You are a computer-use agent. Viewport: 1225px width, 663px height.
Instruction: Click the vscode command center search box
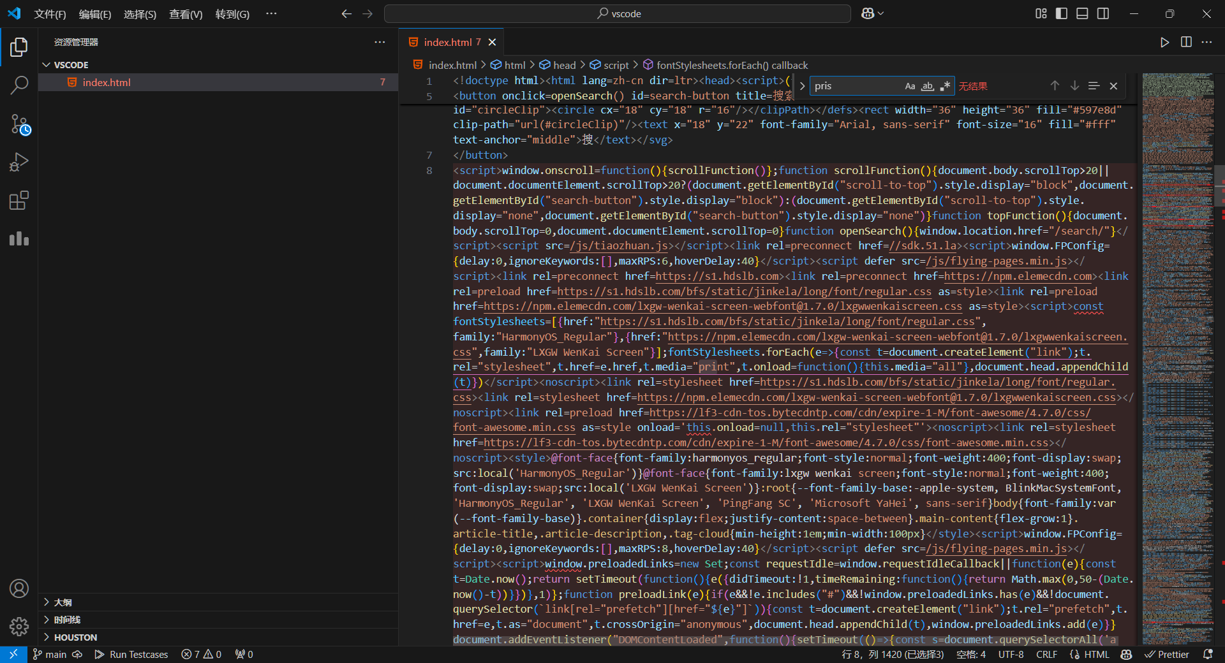618,13
